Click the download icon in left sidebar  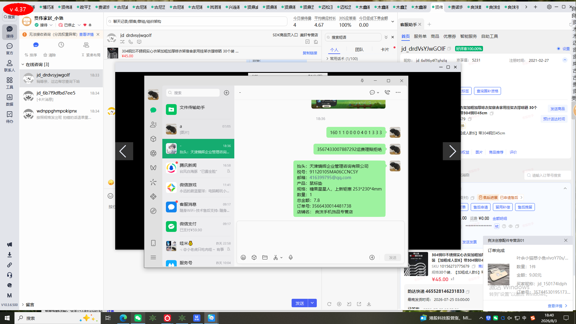pos(10,255)
